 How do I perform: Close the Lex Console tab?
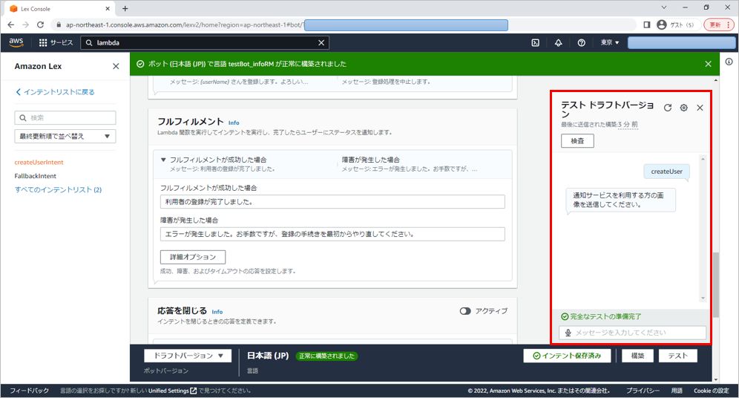(x=108, y=8)
